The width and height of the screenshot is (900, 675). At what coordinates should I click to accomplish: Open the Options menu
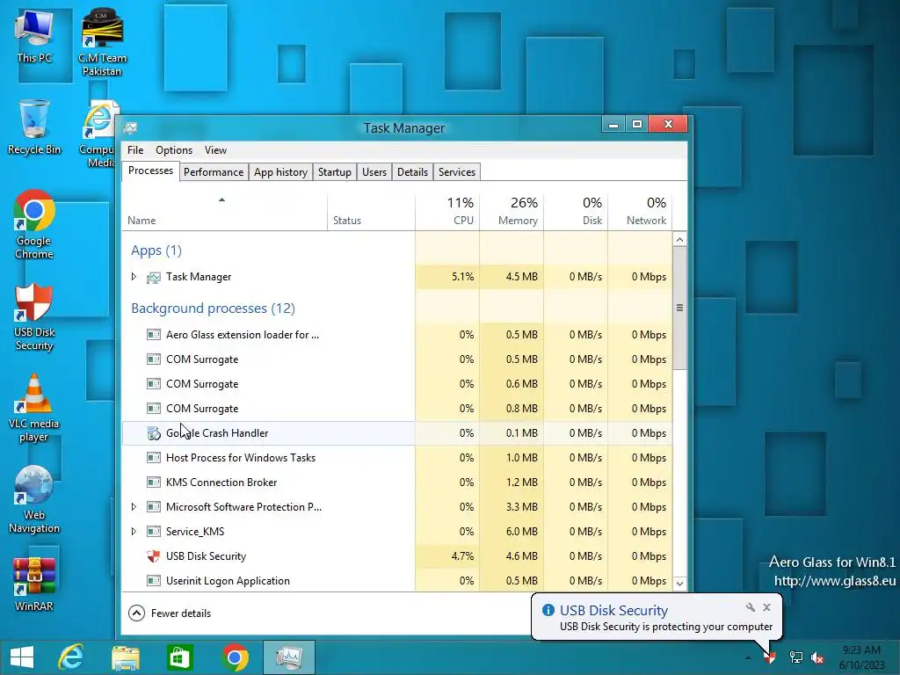pos(174,149)
